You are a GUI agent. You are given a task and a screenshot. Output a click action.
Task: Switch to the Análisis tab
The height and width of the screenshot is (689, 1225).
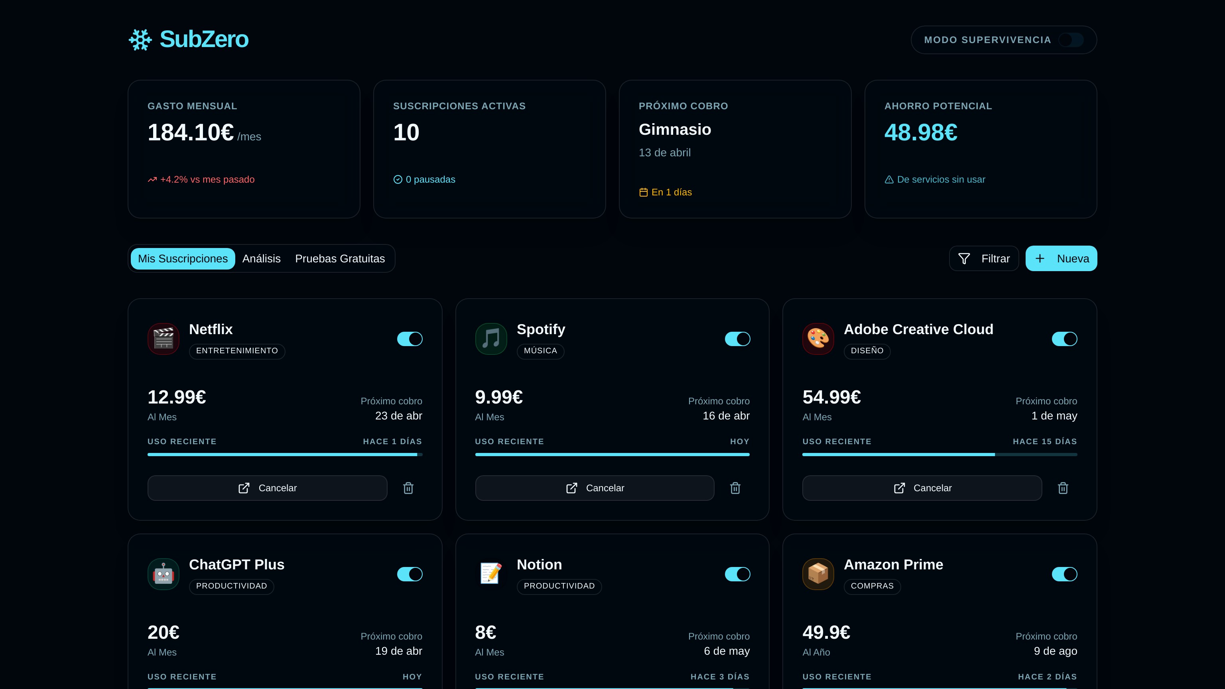(261, 259)
